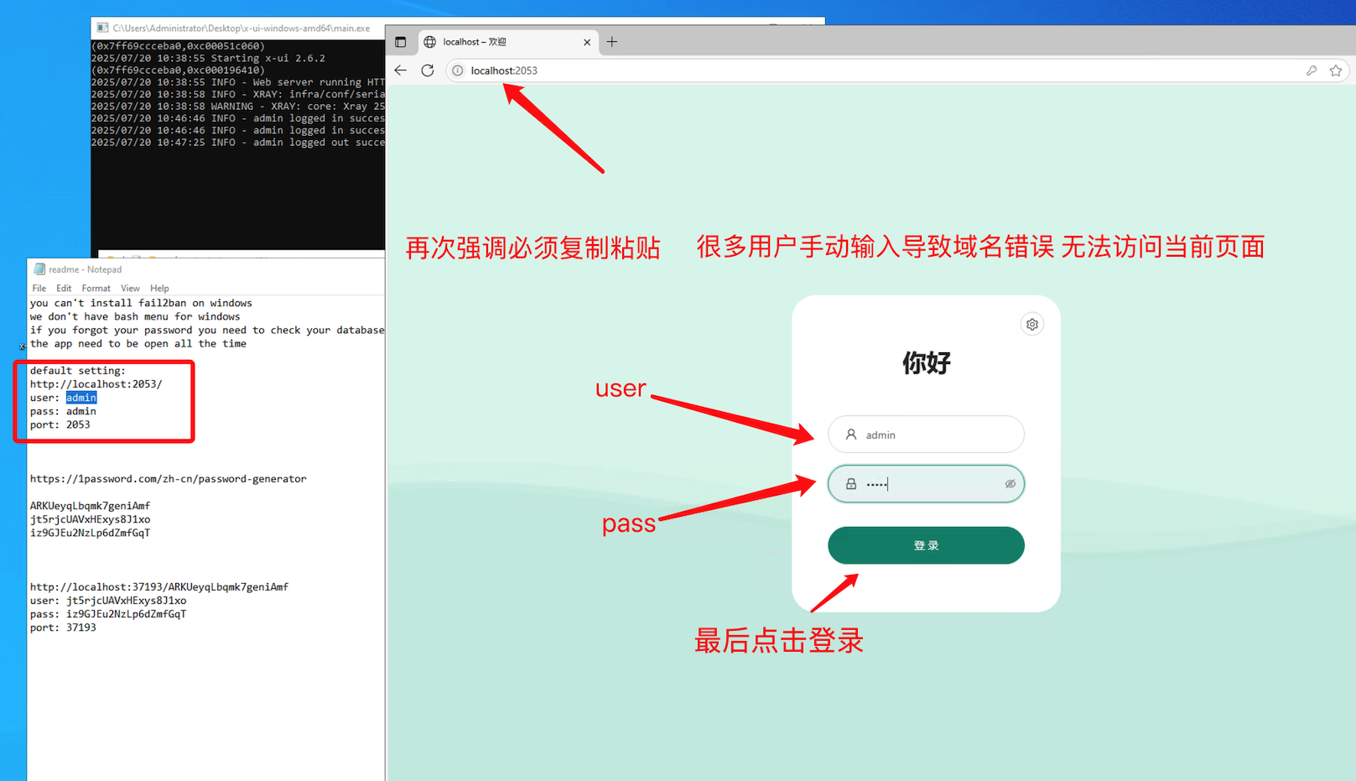Toggle password visibility eye icon
1356x781 pixels.
coord(1011,484)
